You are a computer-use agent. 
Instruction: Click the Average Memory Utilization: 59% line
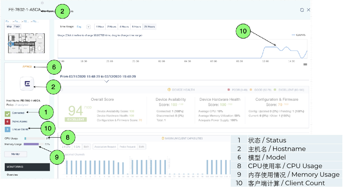219,116
